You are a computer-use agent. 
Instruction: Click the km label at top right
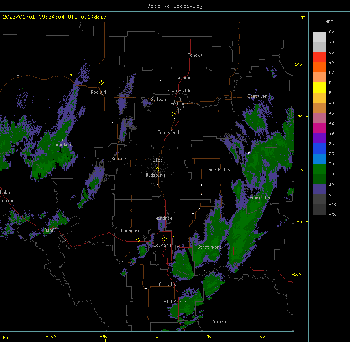pyautogui.click(x=302, y=17)
